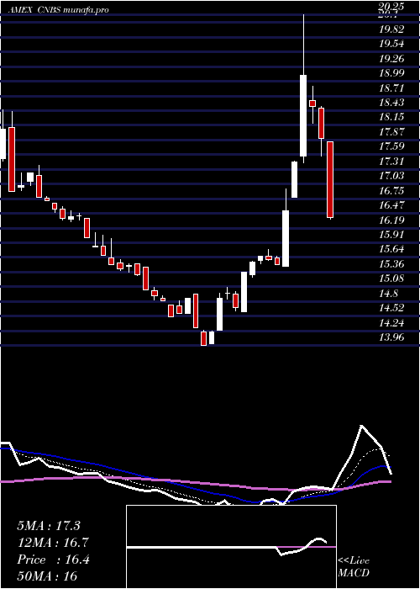The width and height of the screenshot is (420, 589).
Task: Click the MACD inset chart box
Action: click(231, 547)
